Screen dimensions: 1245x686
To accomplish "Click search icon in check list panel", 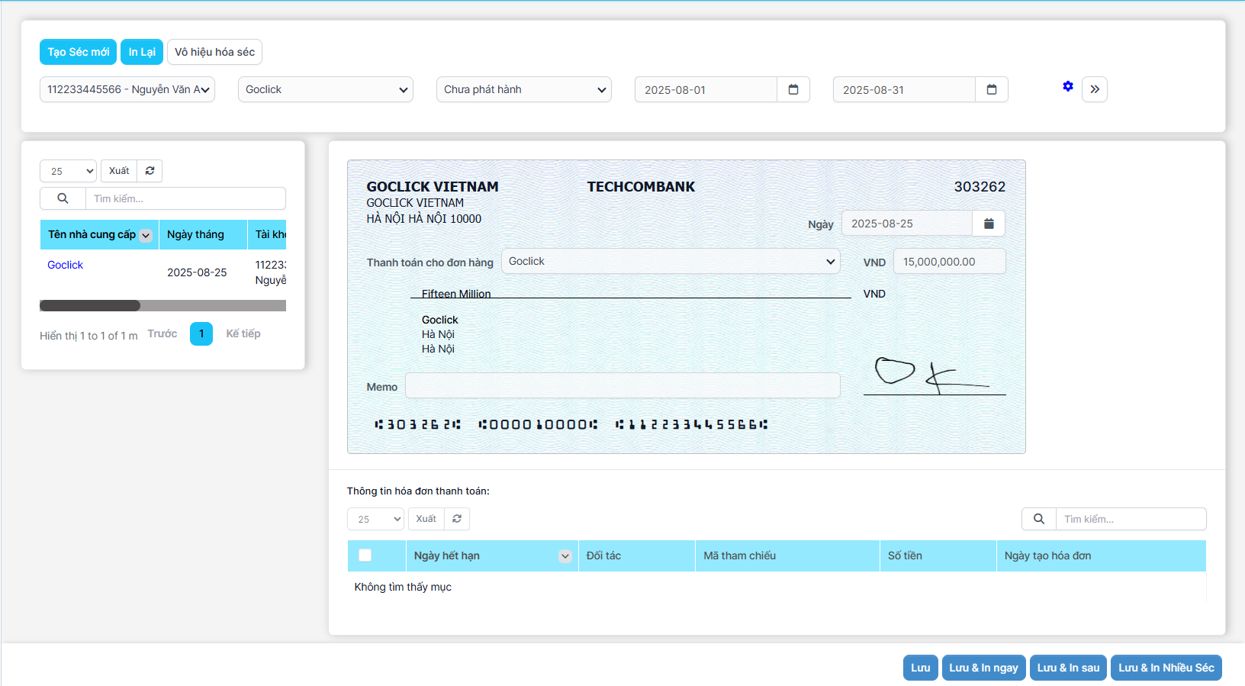I will (x=63, y=198).
